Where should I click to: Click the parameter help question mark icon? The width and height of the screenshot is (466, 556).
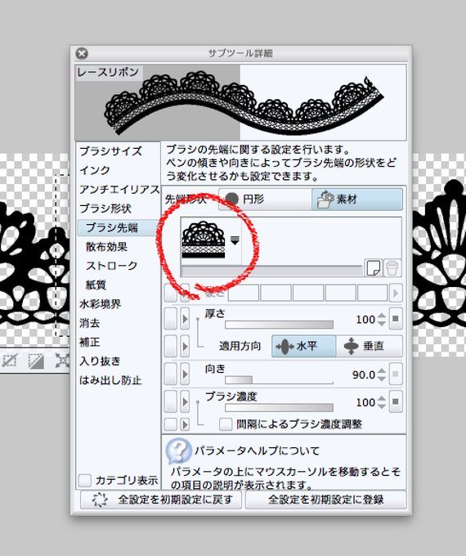179,451
